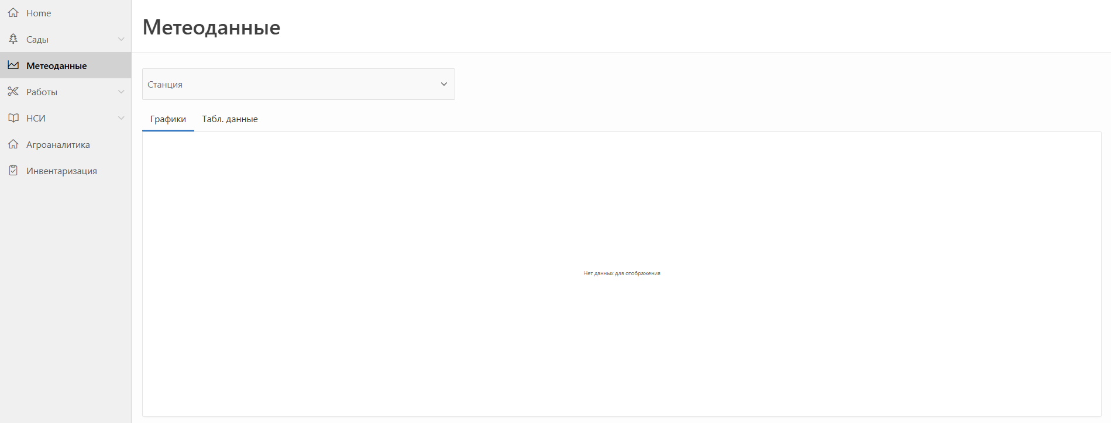The image size is (1111, 423).
Task: Click the Метеоданные page heading
Action: [211, 27]
